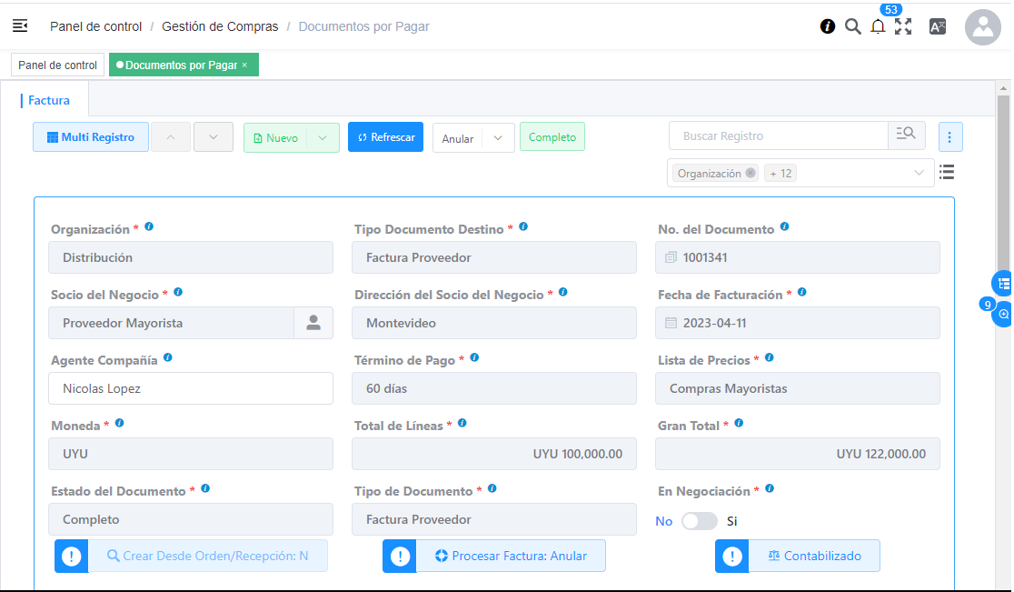Close the Documentos por Pagar tab
This screenshot has width=1014, height=592.
[244, 65]
